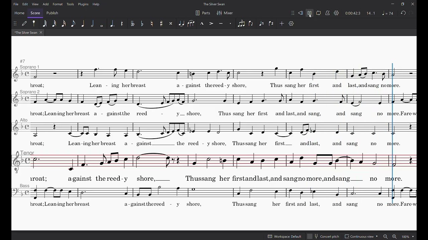Open the tuplet tool
The image size is (428, 240).
coord(241,24)
